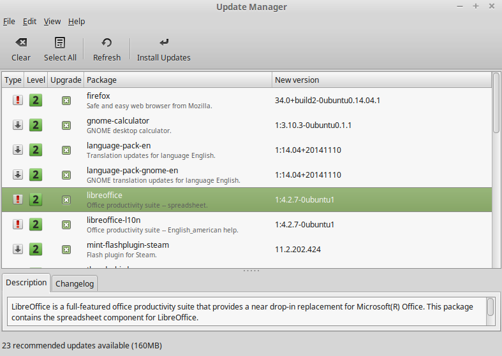Viewport: 502px width, 356px height.
Task: Click the level 2 badge for libreoffice
Action: [36, 200]
